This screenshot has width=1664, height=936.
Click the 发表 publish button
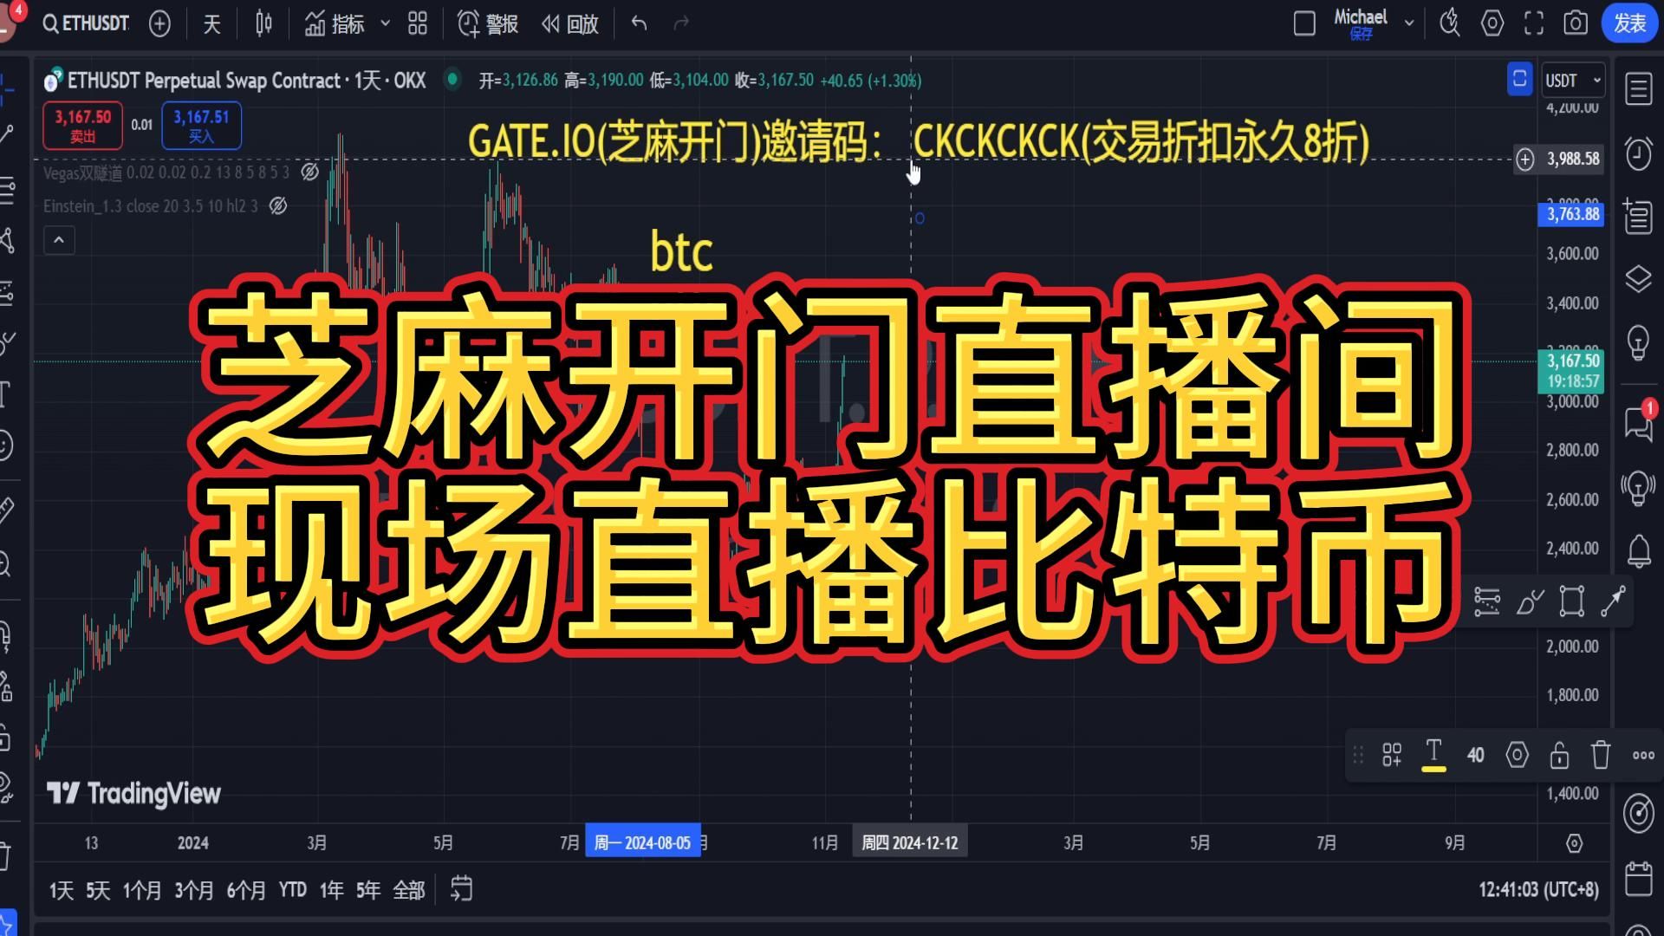click(x=1630, y=23)
